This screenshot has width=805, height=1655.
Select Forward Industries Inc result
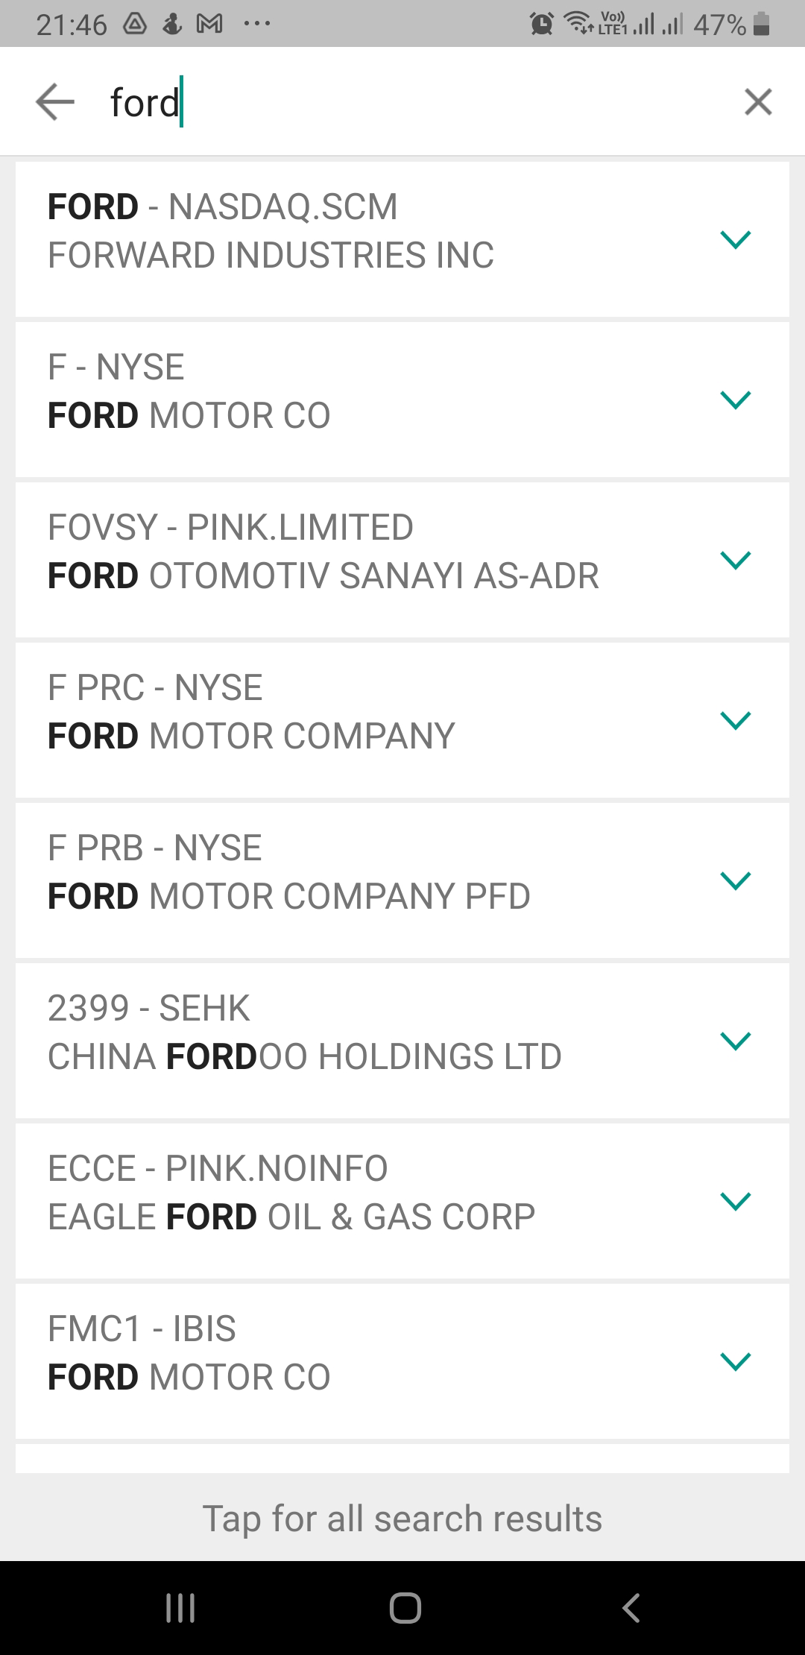point(335,239)
